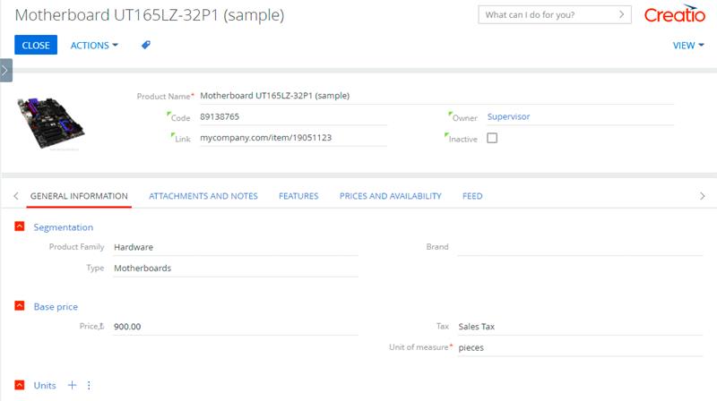The image size is (717, 401).
Task: Open the Type field Motherboards
Action: tap(236, 269)
